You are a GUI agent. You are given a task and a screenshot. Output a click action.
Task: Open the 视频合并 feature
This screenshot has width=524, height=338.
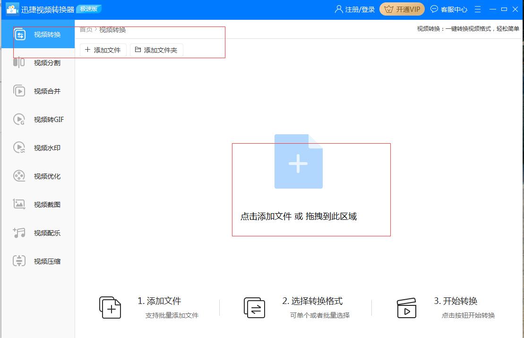[x=38, y=91]
